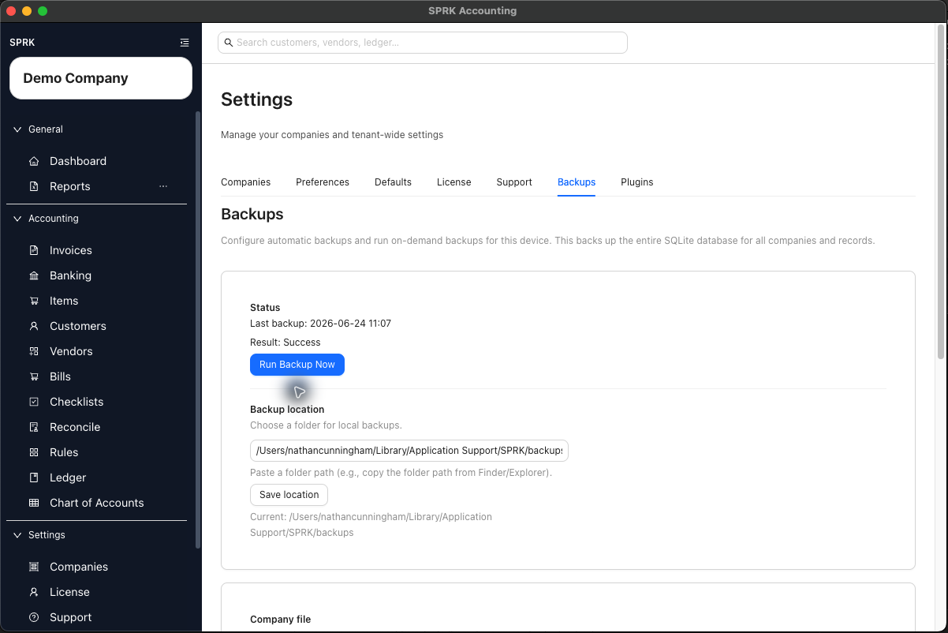948x633 pixels.
Task: Click the 'Company file' heading
Action: [x=280, y=620]
